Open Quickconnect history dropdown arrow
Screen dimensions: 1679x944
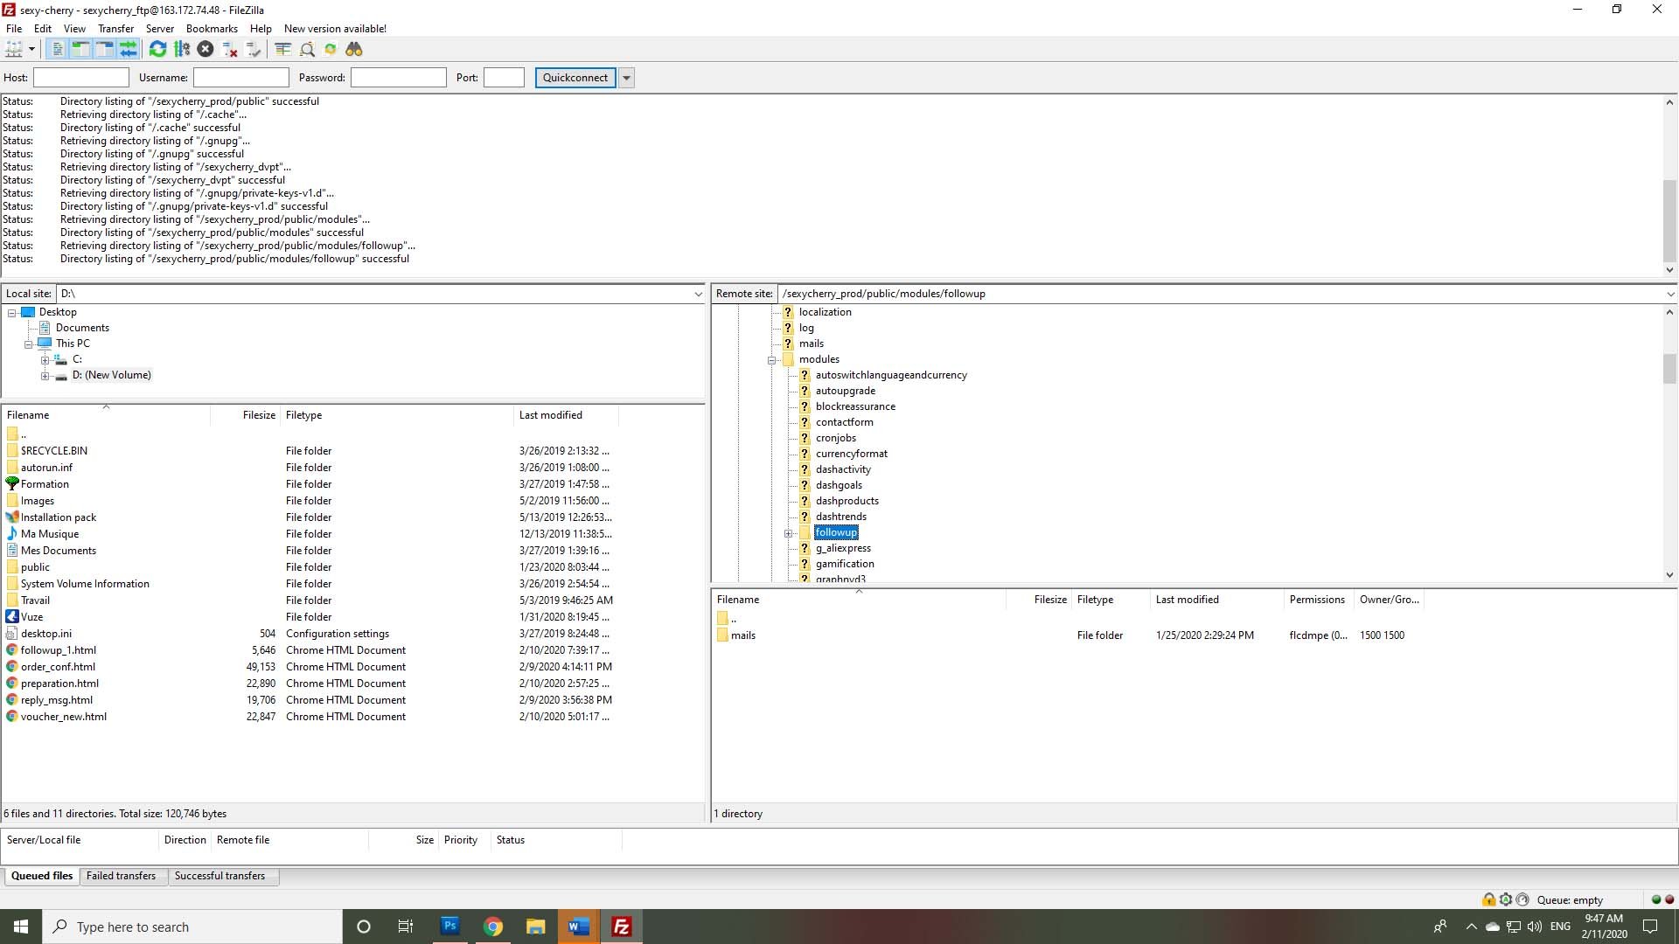626,78
